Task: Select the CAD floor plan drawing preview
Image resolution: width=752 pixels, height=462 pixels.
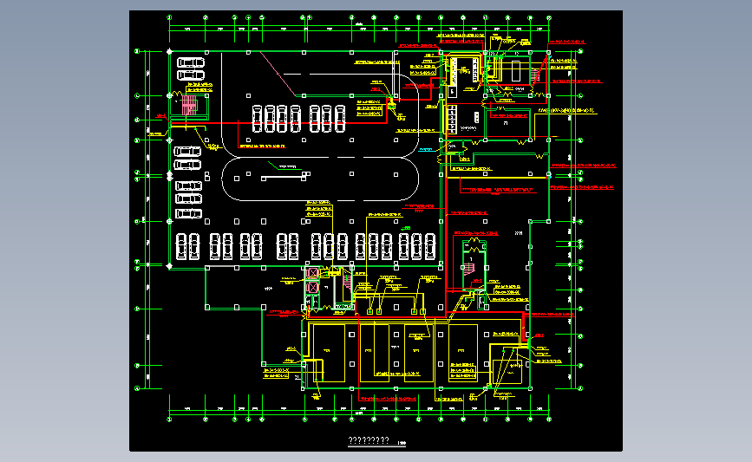Action: [376, 231]
